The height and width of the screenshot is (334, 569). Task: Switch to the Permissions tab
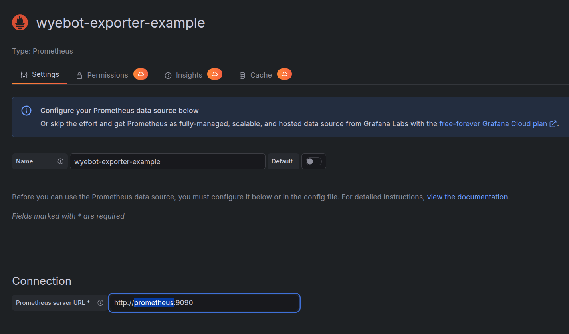pos(112,75)
